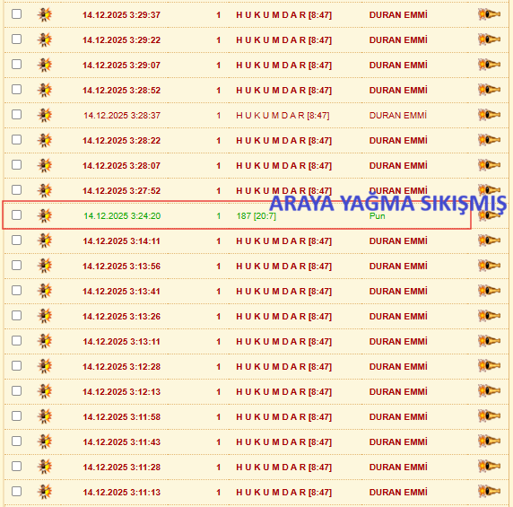The image size is (513, 507).
Task: Click the count 1 in row 3:24:20
Action: [219, 216]
